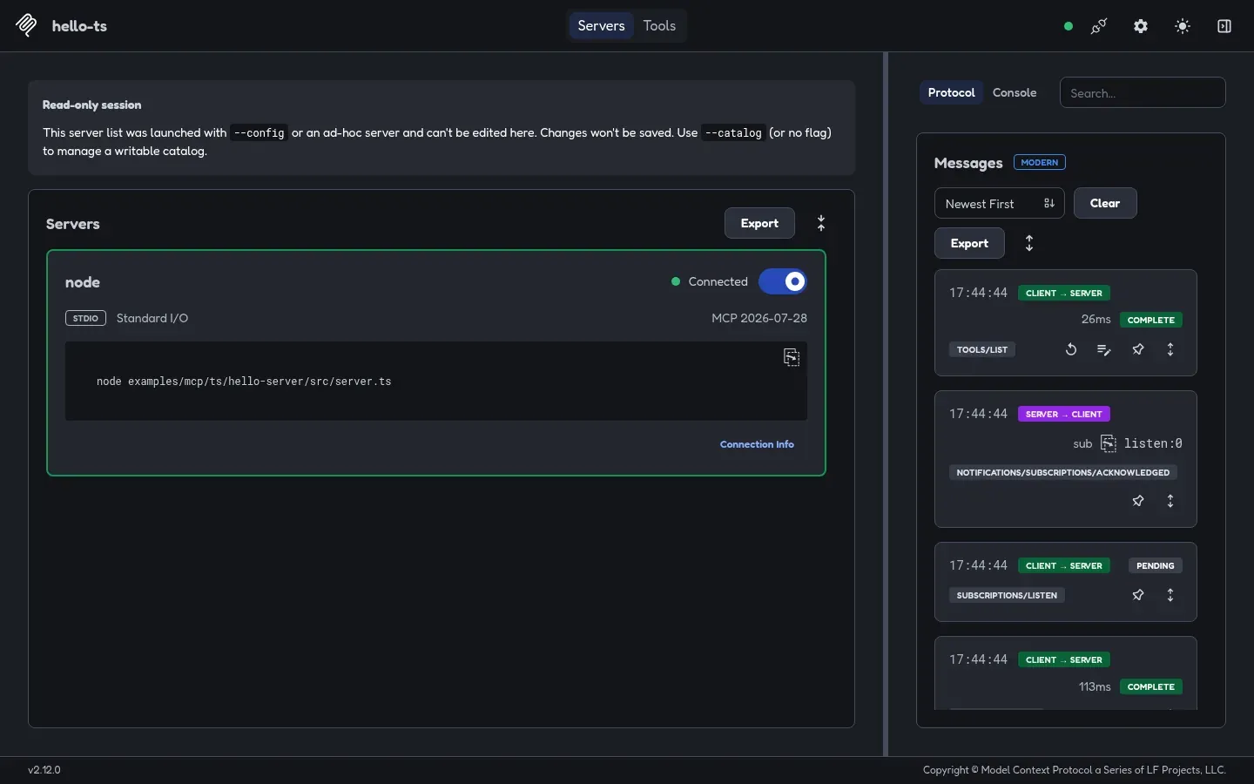Copy the listen:0 subscription id

click(1109, 443)
